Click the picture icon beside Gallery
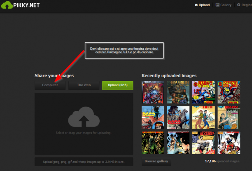This screenshot has height=171, width=252. pyautogui.click(x=217, y=5)
